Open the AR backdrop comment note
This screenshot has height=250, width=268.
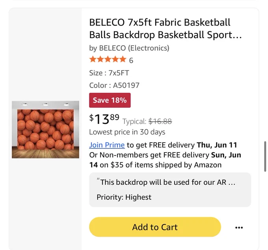pos(166,182)
